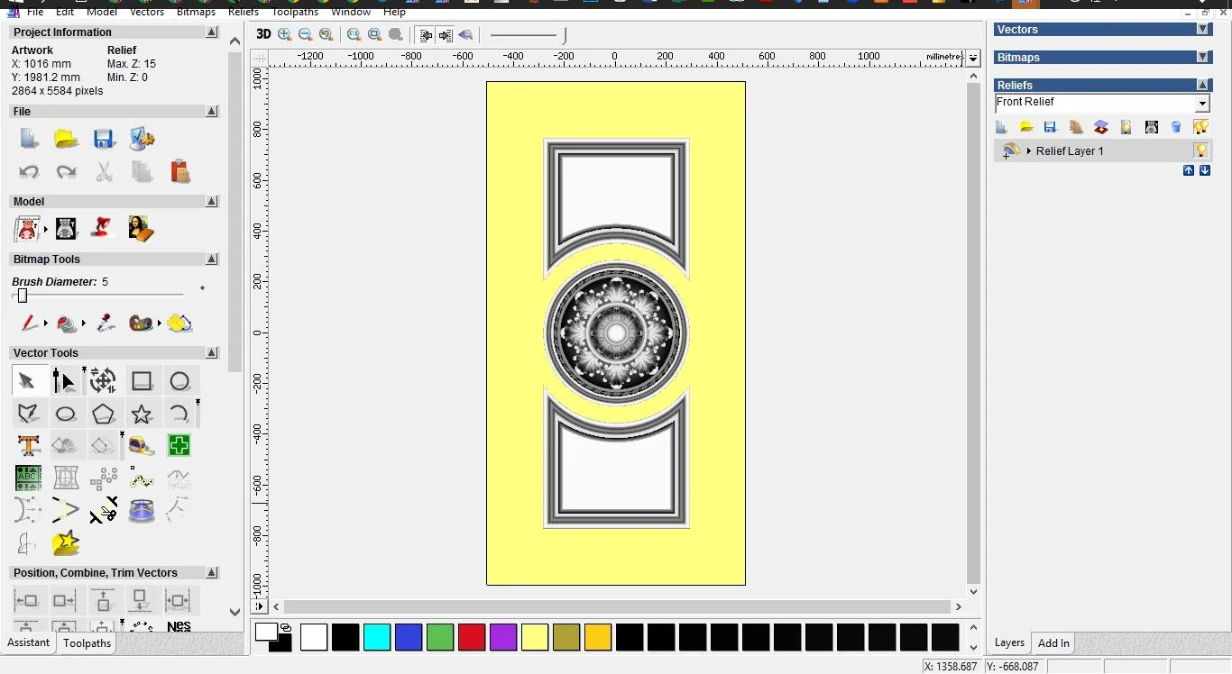Open the Add In tab

pos(1053,643)
